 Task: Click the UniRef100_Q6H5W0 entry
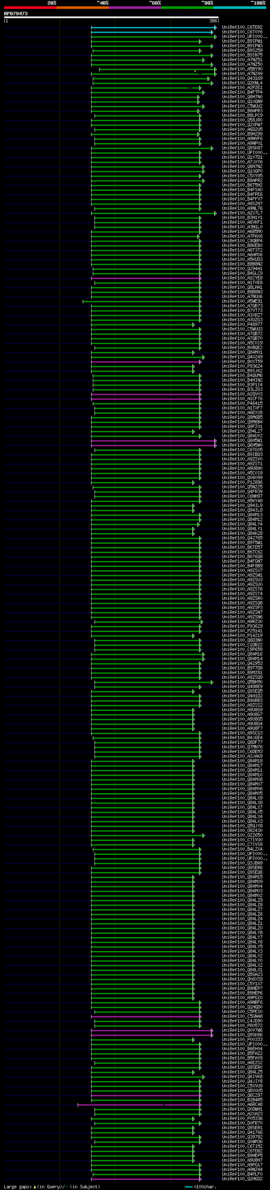(242, 445)
